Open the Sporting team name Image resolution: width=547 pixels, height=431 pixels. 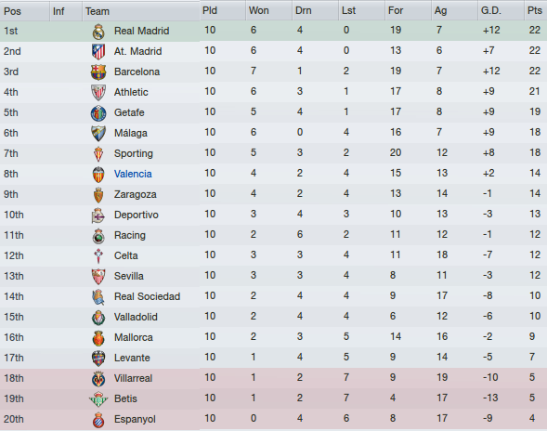click(134, 153)
